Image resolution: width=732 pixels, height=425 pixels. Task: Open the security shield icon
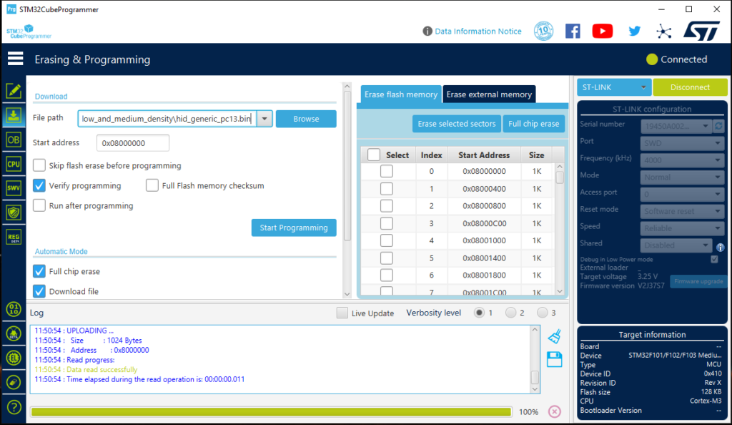click(x=14, y=212)
